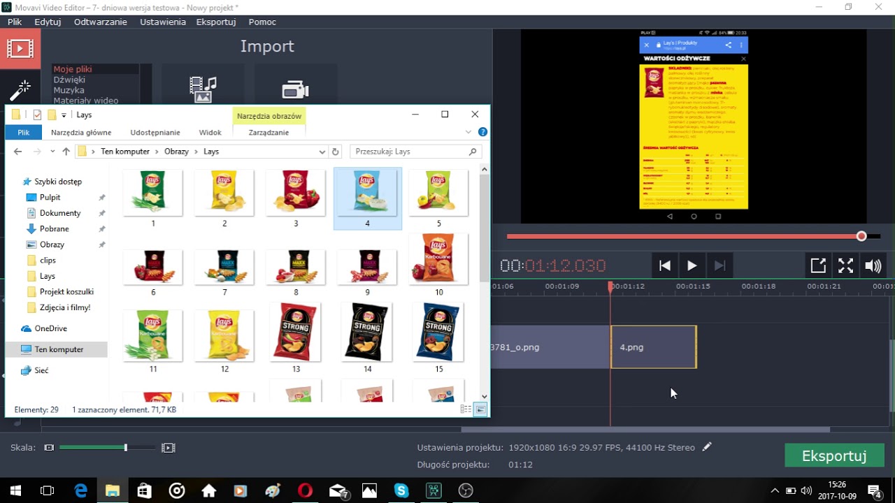Switch preview to fullscreen mode
Image resolution: width=895 pixels, height=503 pixels.
pos(845,265)
